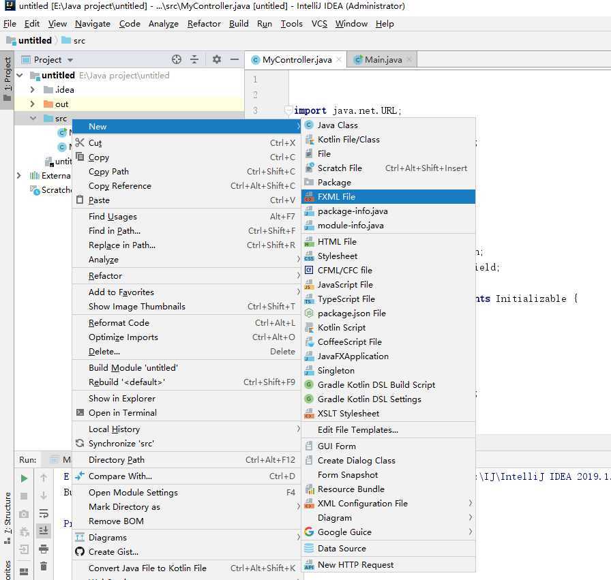Choose Kotlin File/Class from New submenu
The height and width of the screenshot is (580, 611).
point(389,140)
